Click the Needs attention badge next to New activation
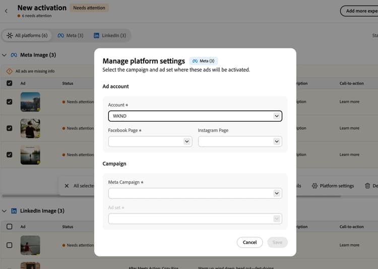 (89, 8)
